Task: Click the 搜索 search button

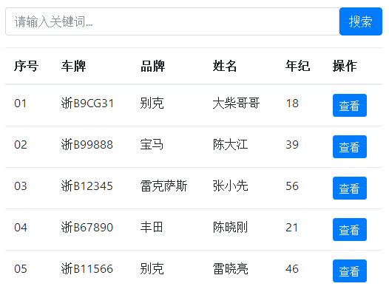Action: click(361, 21)
